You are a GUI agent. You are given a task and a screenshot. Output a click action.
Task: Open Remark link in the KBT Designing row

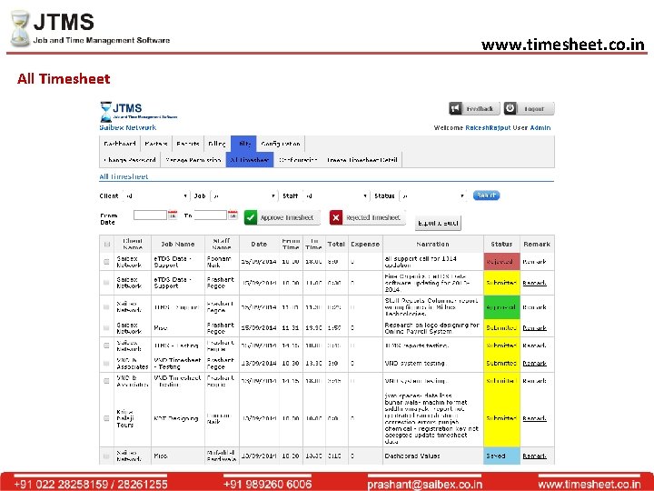pos(534,418)
